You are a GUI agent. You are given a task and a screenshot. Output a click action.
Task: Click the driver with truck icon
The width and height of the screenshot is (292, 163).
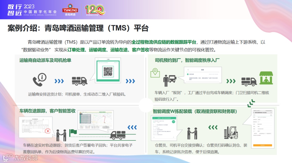pos(170,81)
